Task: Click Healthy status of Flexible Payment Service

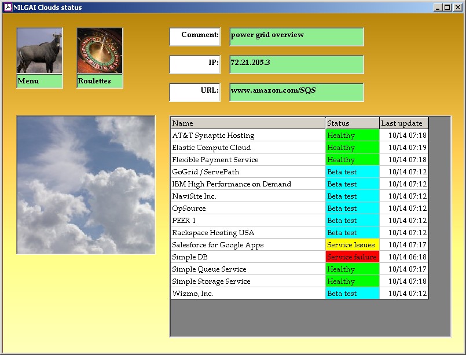Action: [x=353, y=160]
